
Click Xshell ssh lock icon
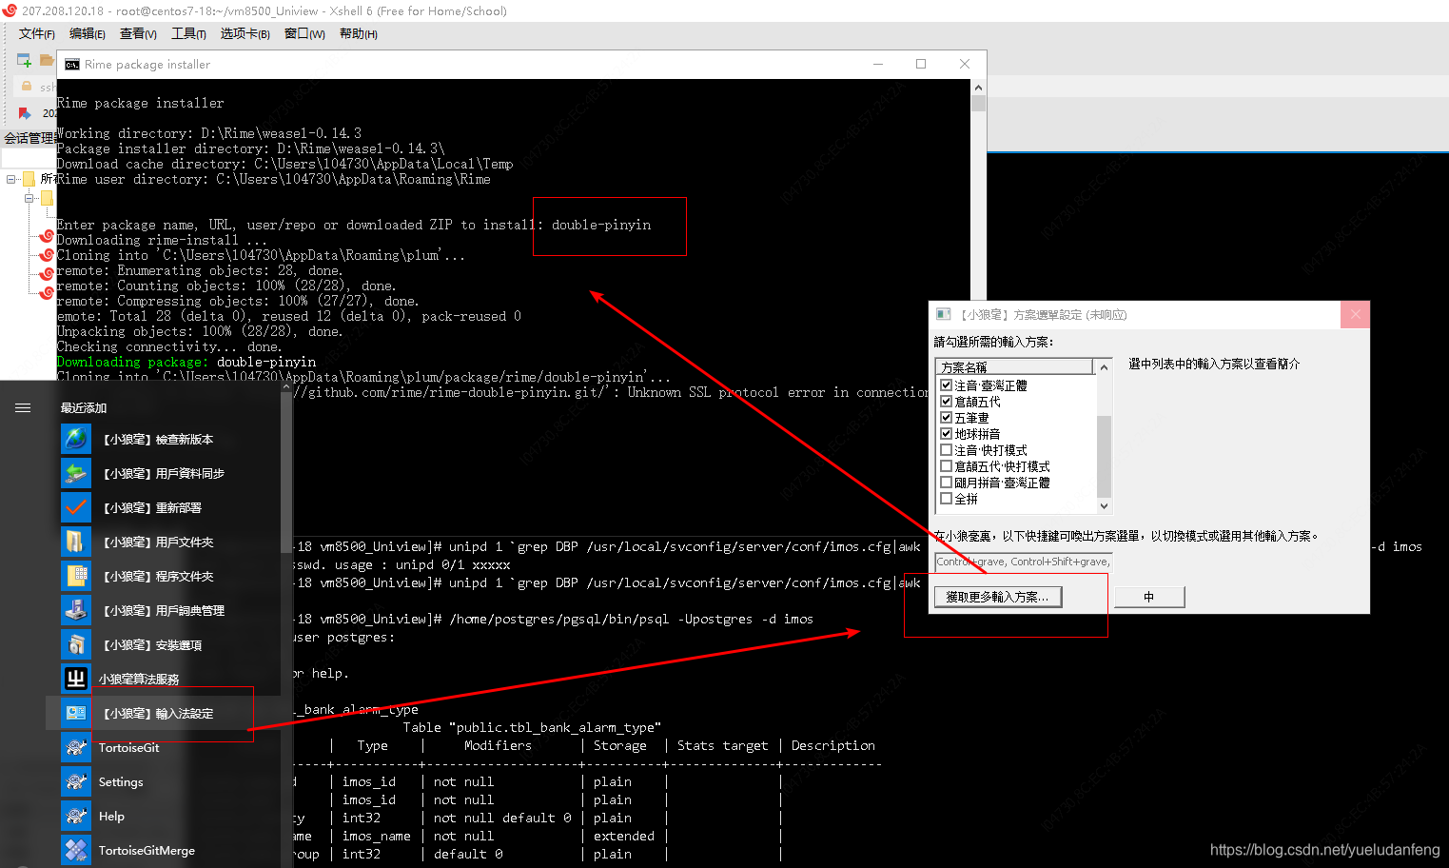[27, 86]
